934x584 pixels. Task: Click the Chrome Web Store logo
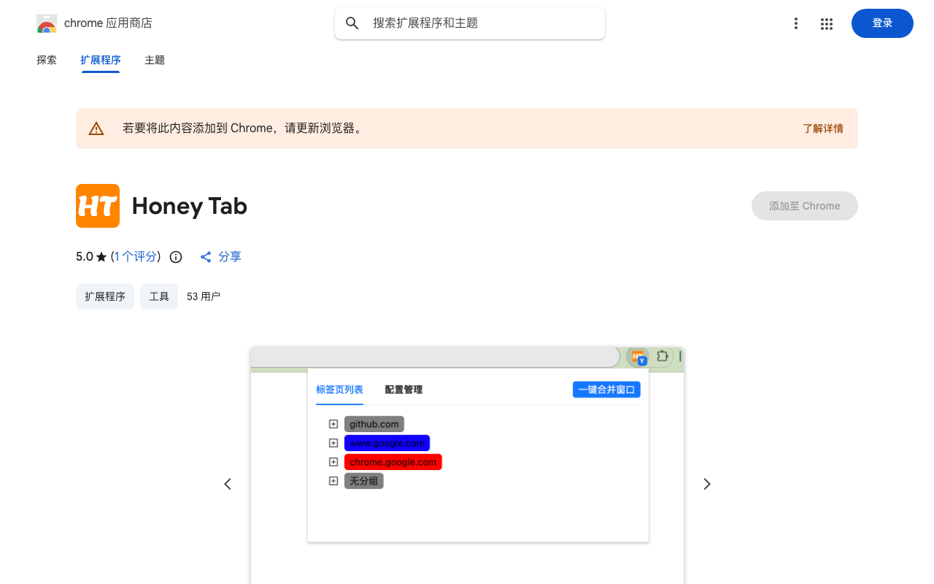click(47, 23)
